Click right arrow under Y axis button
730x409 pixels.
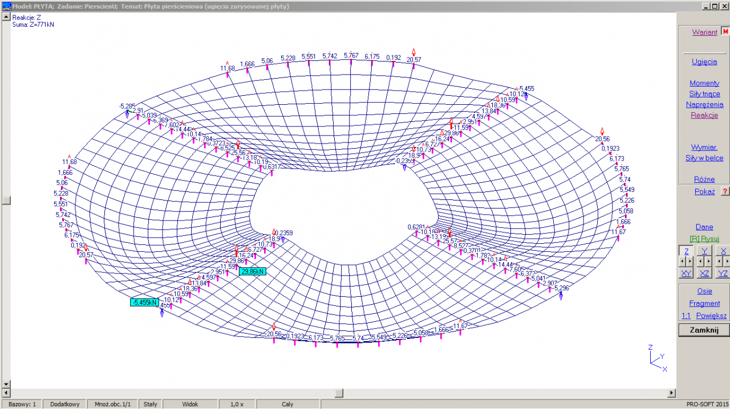pyautogui.click(x=708, y=261)
